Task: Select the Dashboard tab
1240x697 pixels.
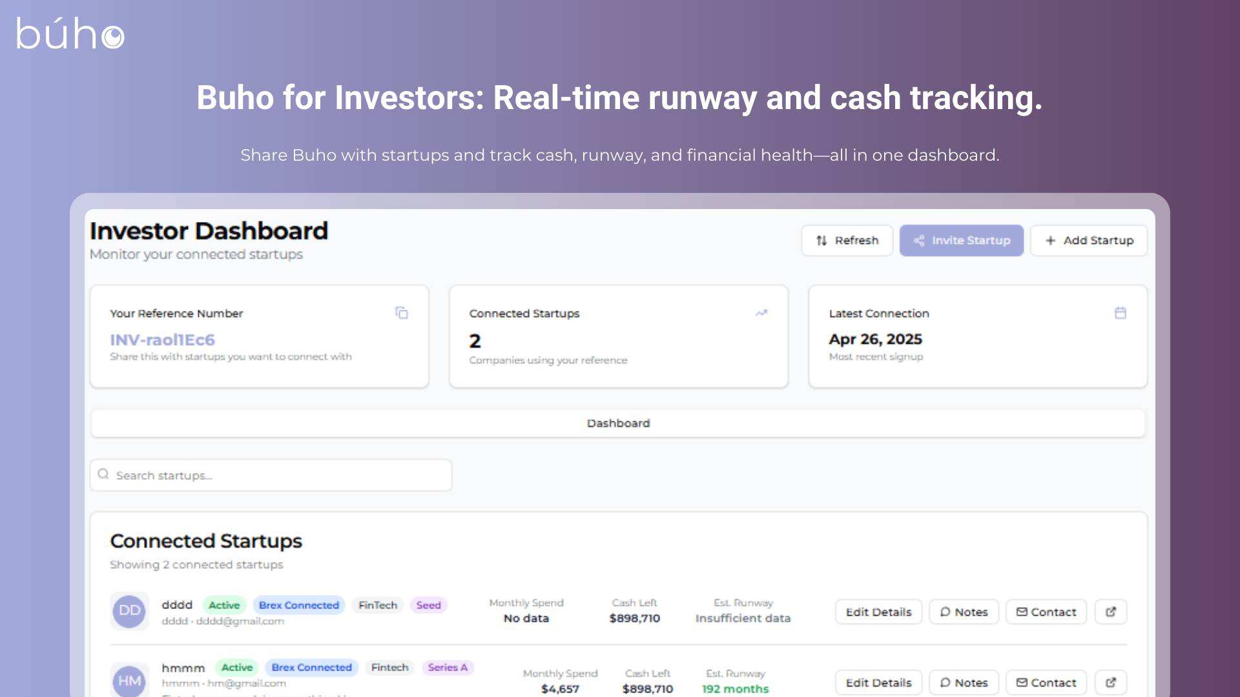Action: [x=618, y=423]
